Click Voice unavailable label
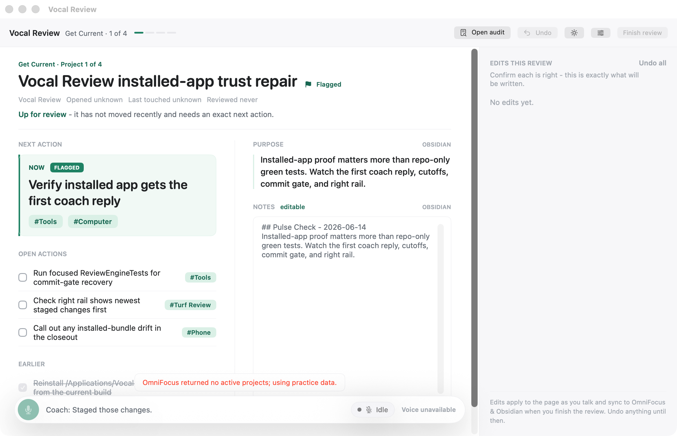677x436 pixels. (429, 410)
